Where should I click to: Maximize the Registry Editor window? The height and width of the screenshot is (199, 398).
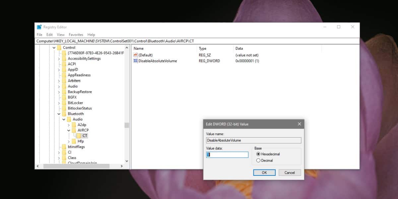pos(339,27)
